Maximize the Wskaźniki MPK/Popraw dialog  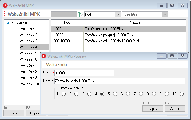point(172,56)
